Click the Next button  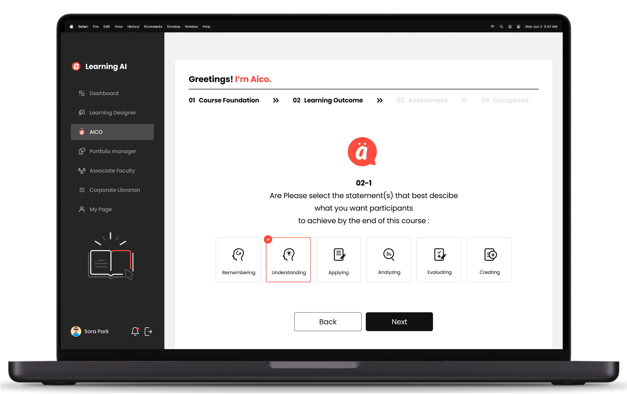[x=399, y=321]
